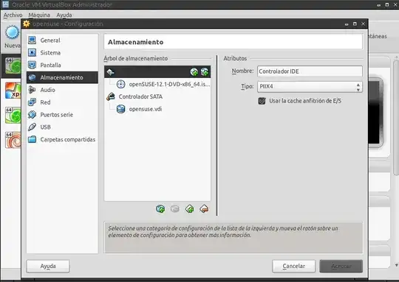Select the XP virtual machine in the list

[13, 91]
